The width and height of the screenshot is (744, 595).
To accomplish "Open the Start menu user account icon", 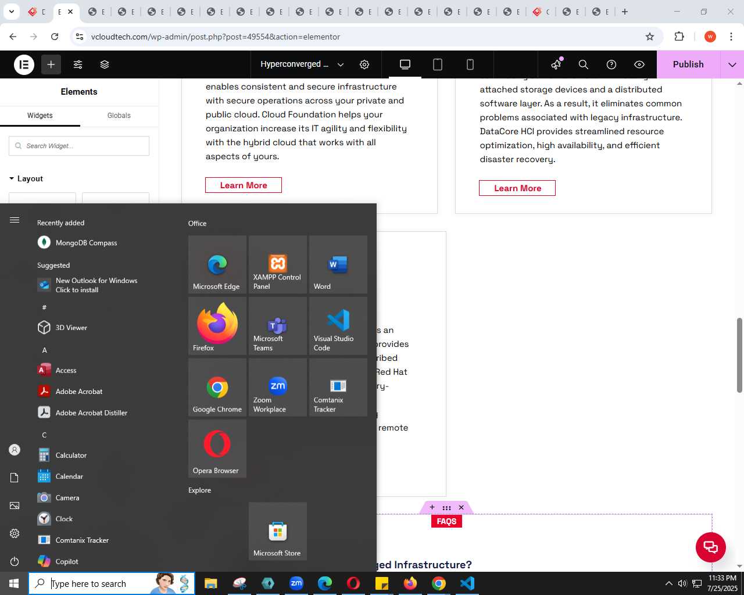I will click(x=15, y=450).
